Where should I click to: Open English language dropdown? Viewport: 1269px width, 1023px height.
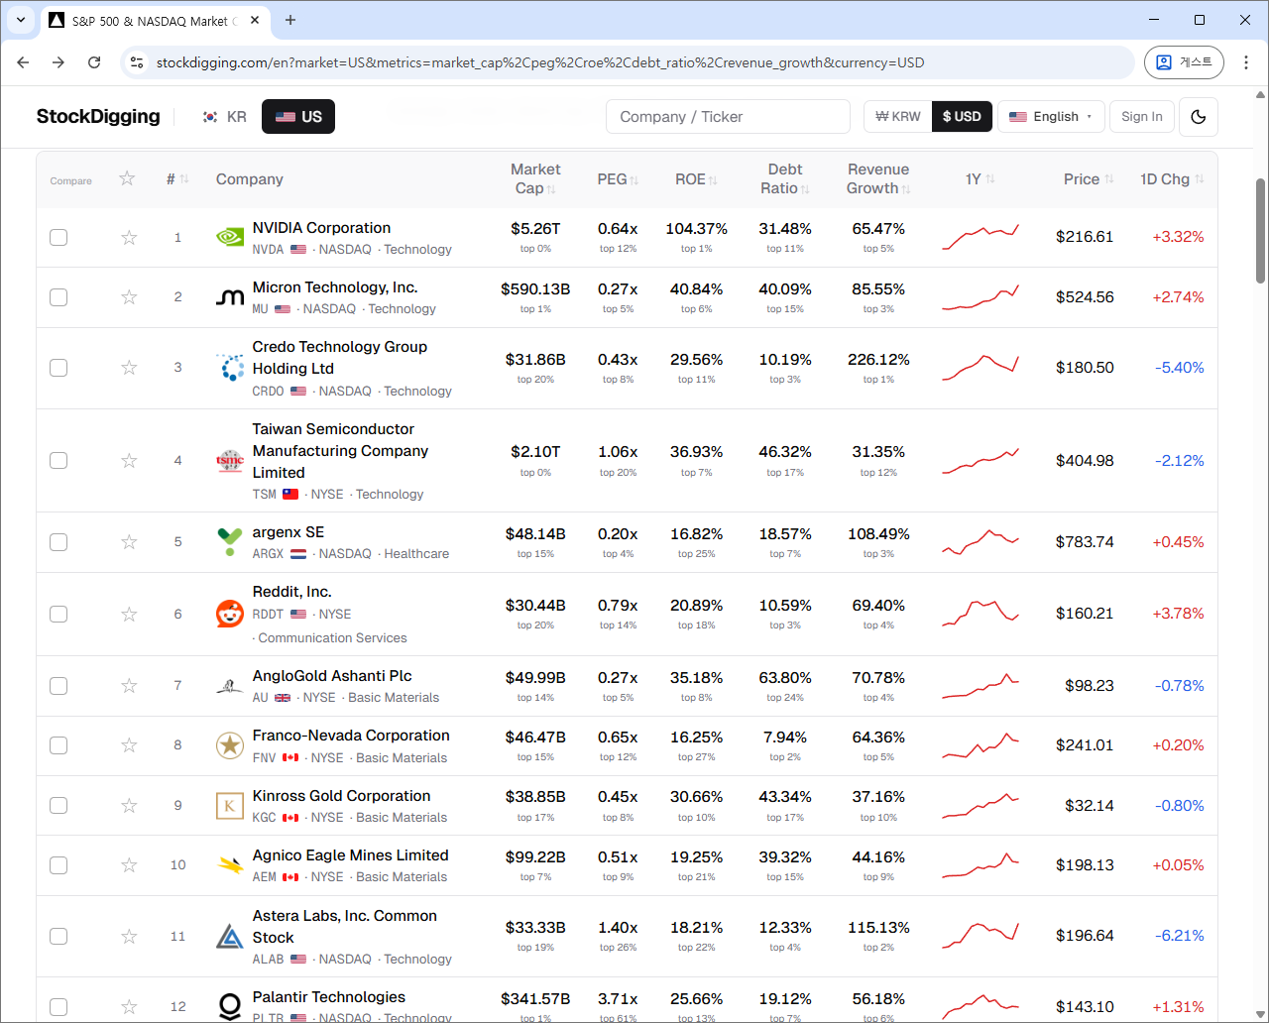click(x=1051, y=117)
